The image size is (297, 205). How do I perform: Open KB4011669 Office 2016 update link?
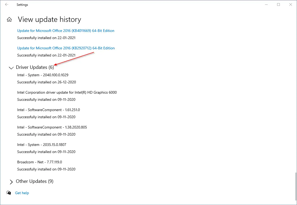(66, 31)
